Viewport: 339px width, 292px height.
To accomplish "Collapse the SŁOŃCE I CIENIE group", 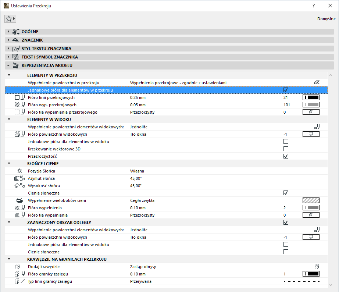I will tap(9, 164).
